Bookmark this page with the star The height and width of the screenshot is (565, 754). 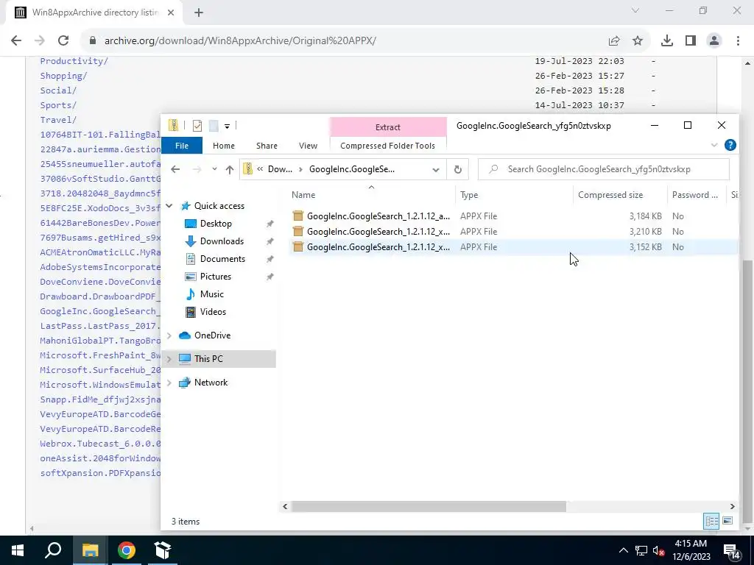click(x=638, y=41)
